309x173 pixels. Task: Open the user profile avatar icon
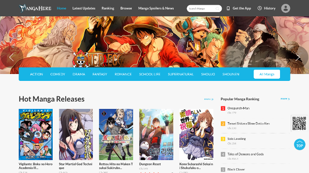(x=285, y=8)
